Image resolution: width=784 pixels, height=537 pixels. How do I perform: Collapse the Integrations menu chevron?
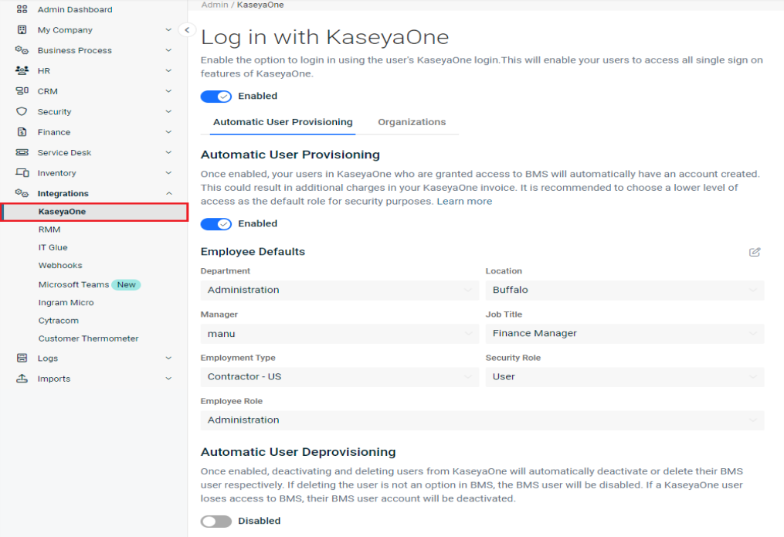coord(168,193)
